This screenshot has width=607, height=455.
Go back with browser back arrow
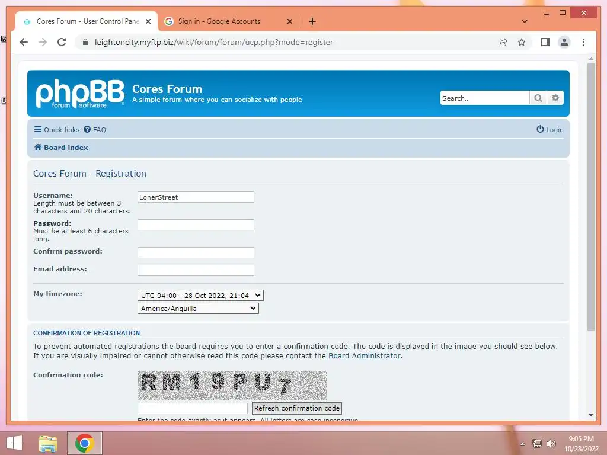pos(24,42)
